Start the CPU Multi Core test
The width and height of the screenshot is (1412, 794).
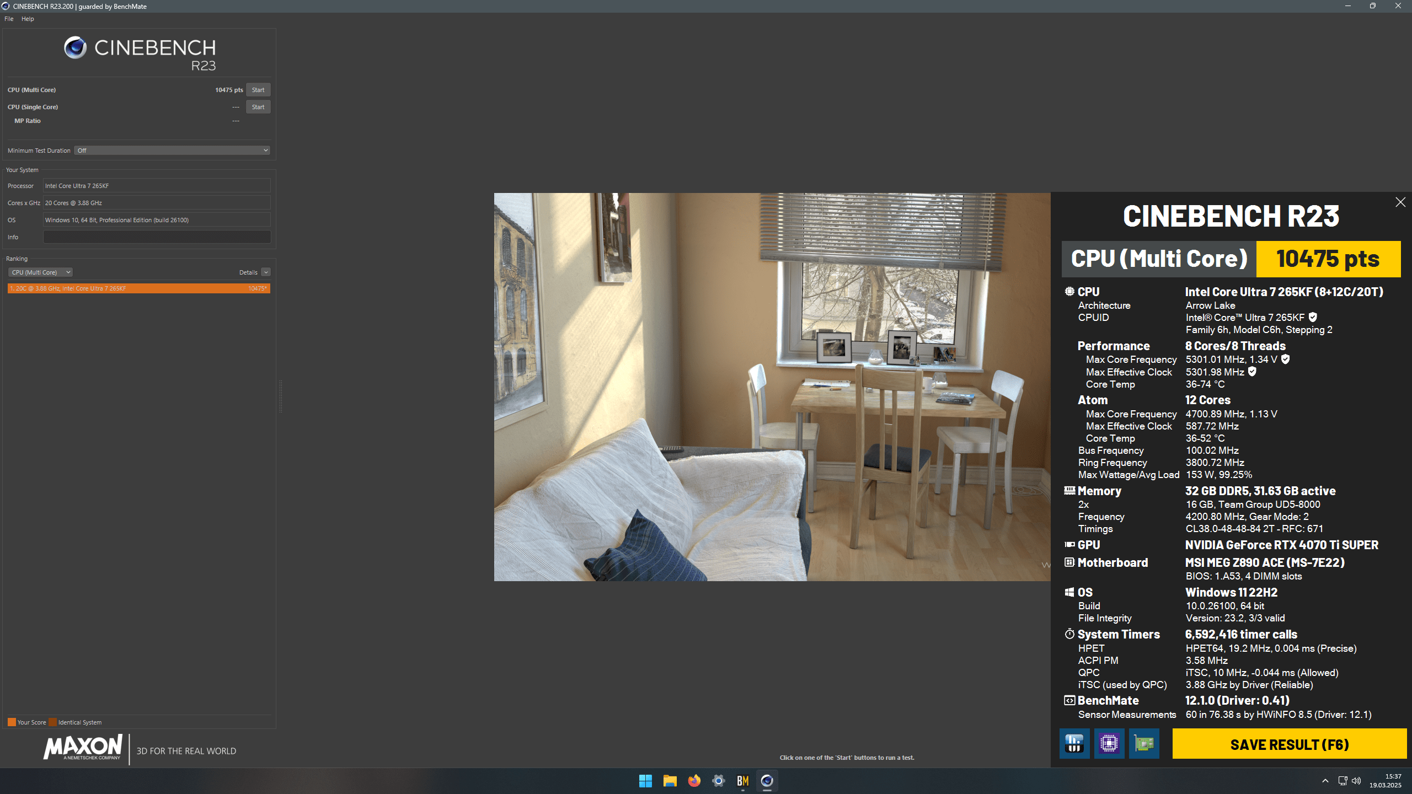pyautogui.click(x=258, y=90)
